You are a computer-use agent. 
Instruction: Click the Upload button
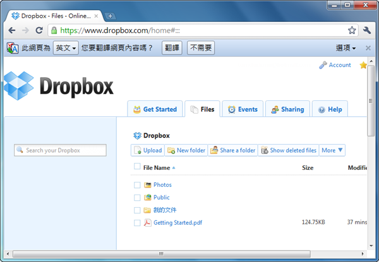pos(148,150)
